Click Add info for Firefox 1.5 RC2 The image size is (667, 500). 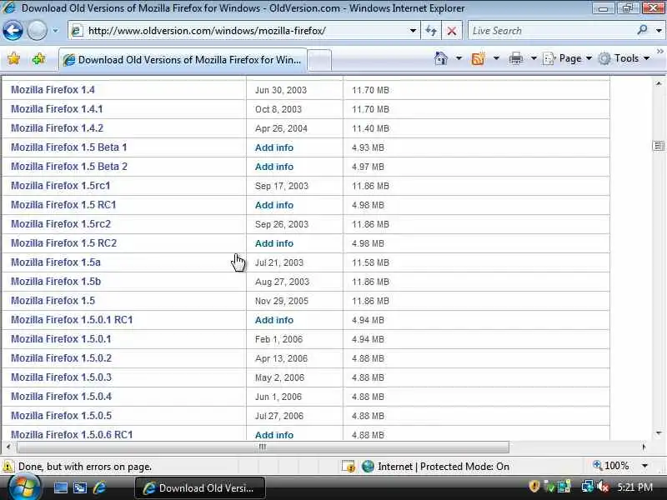pyautogui.click(x=274, y=243)
